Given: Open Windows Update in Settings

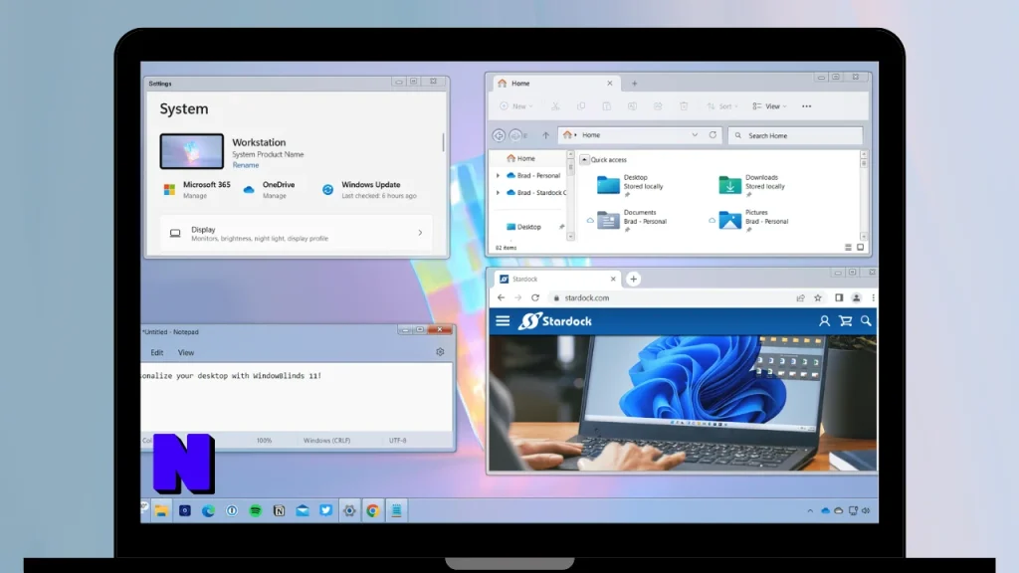Looking at the screenshot, I should click(x=369, y=190).
